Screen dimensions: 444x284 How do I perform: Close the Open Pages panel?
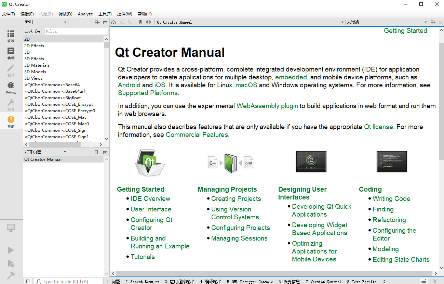(105, 152)
